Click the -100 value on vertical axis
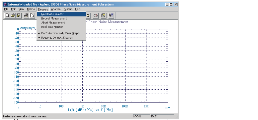Screen dimensions: 258x120 (x=16, y=72)
